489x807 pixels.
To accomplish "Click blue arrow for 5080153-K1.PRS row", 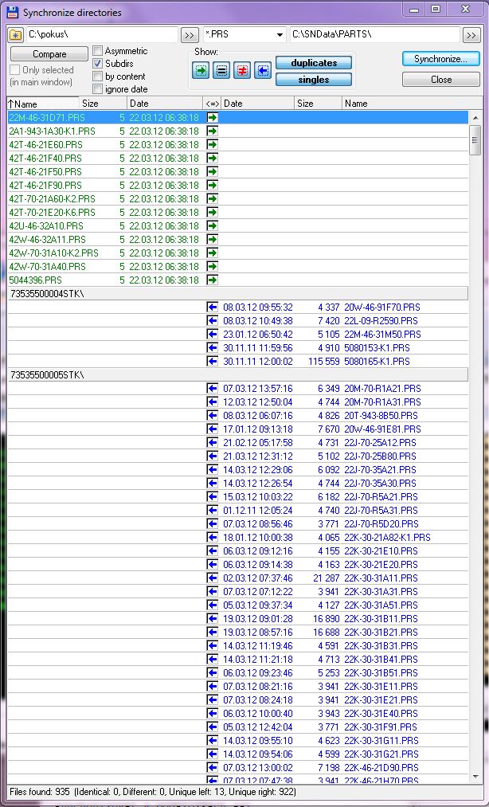I will pos(212,347).
